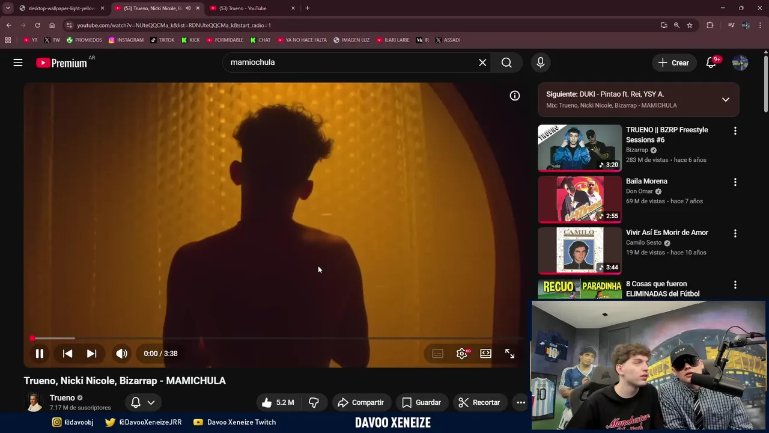
Task: Pause the video
Action: click(x=40, y=354)
